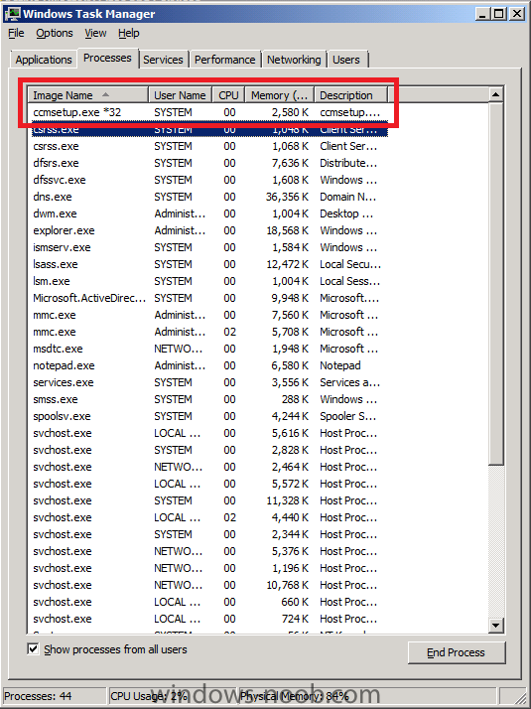This screenshot has width=531, height=709.
Task: Click Processes: 44 in status bar
Action: click(38, 696)
